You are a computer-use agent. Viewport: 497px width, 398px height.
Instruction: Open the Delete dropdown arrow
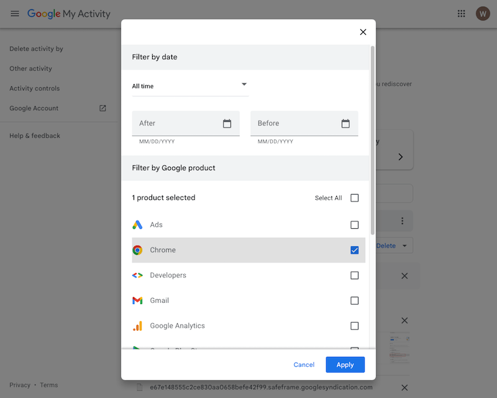click(405, 246)
